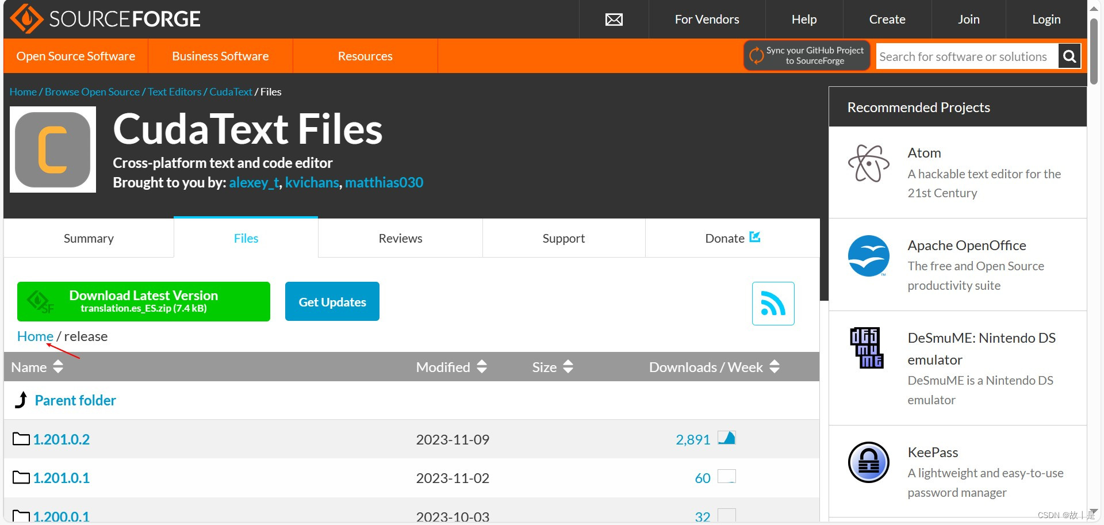The width and height of the screenshot is (1104, 525).
Task: Click the 60 downloads count
Action: (703, 478)
